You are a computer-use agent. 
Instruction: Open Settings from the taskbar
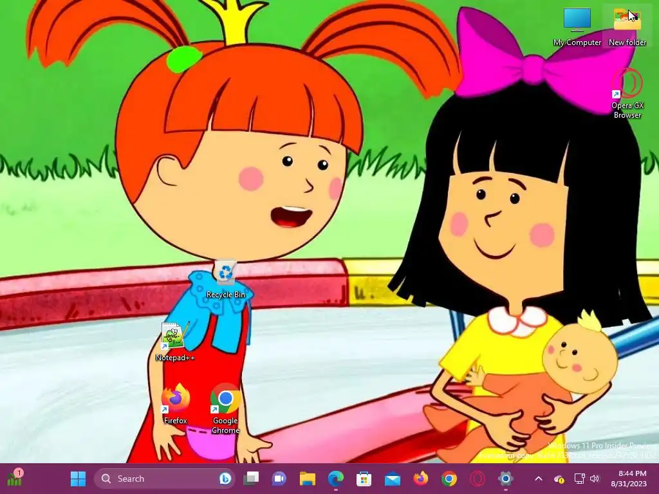click(x=506, y=479)
